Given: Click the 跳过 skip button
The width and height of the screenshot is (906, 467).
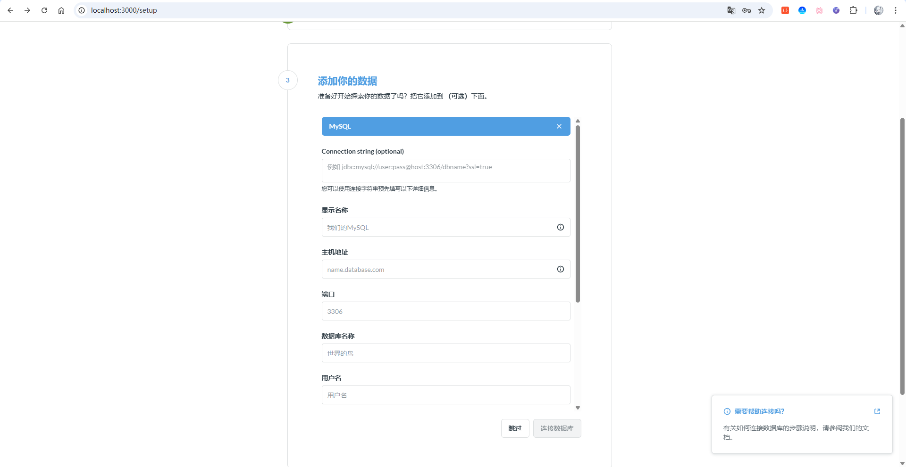Looking at the screenshot, I should pos(515,428).
